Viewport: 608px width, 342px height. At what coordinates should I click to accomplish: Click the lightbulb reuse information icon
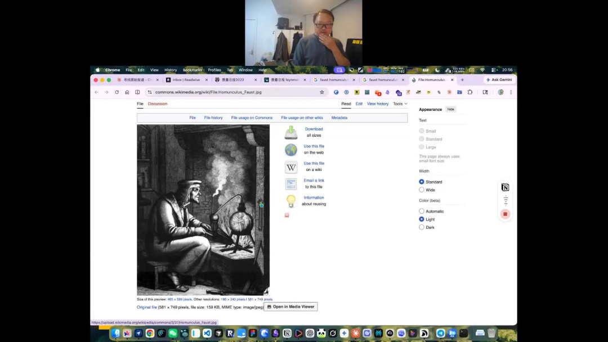click(291, 201)
